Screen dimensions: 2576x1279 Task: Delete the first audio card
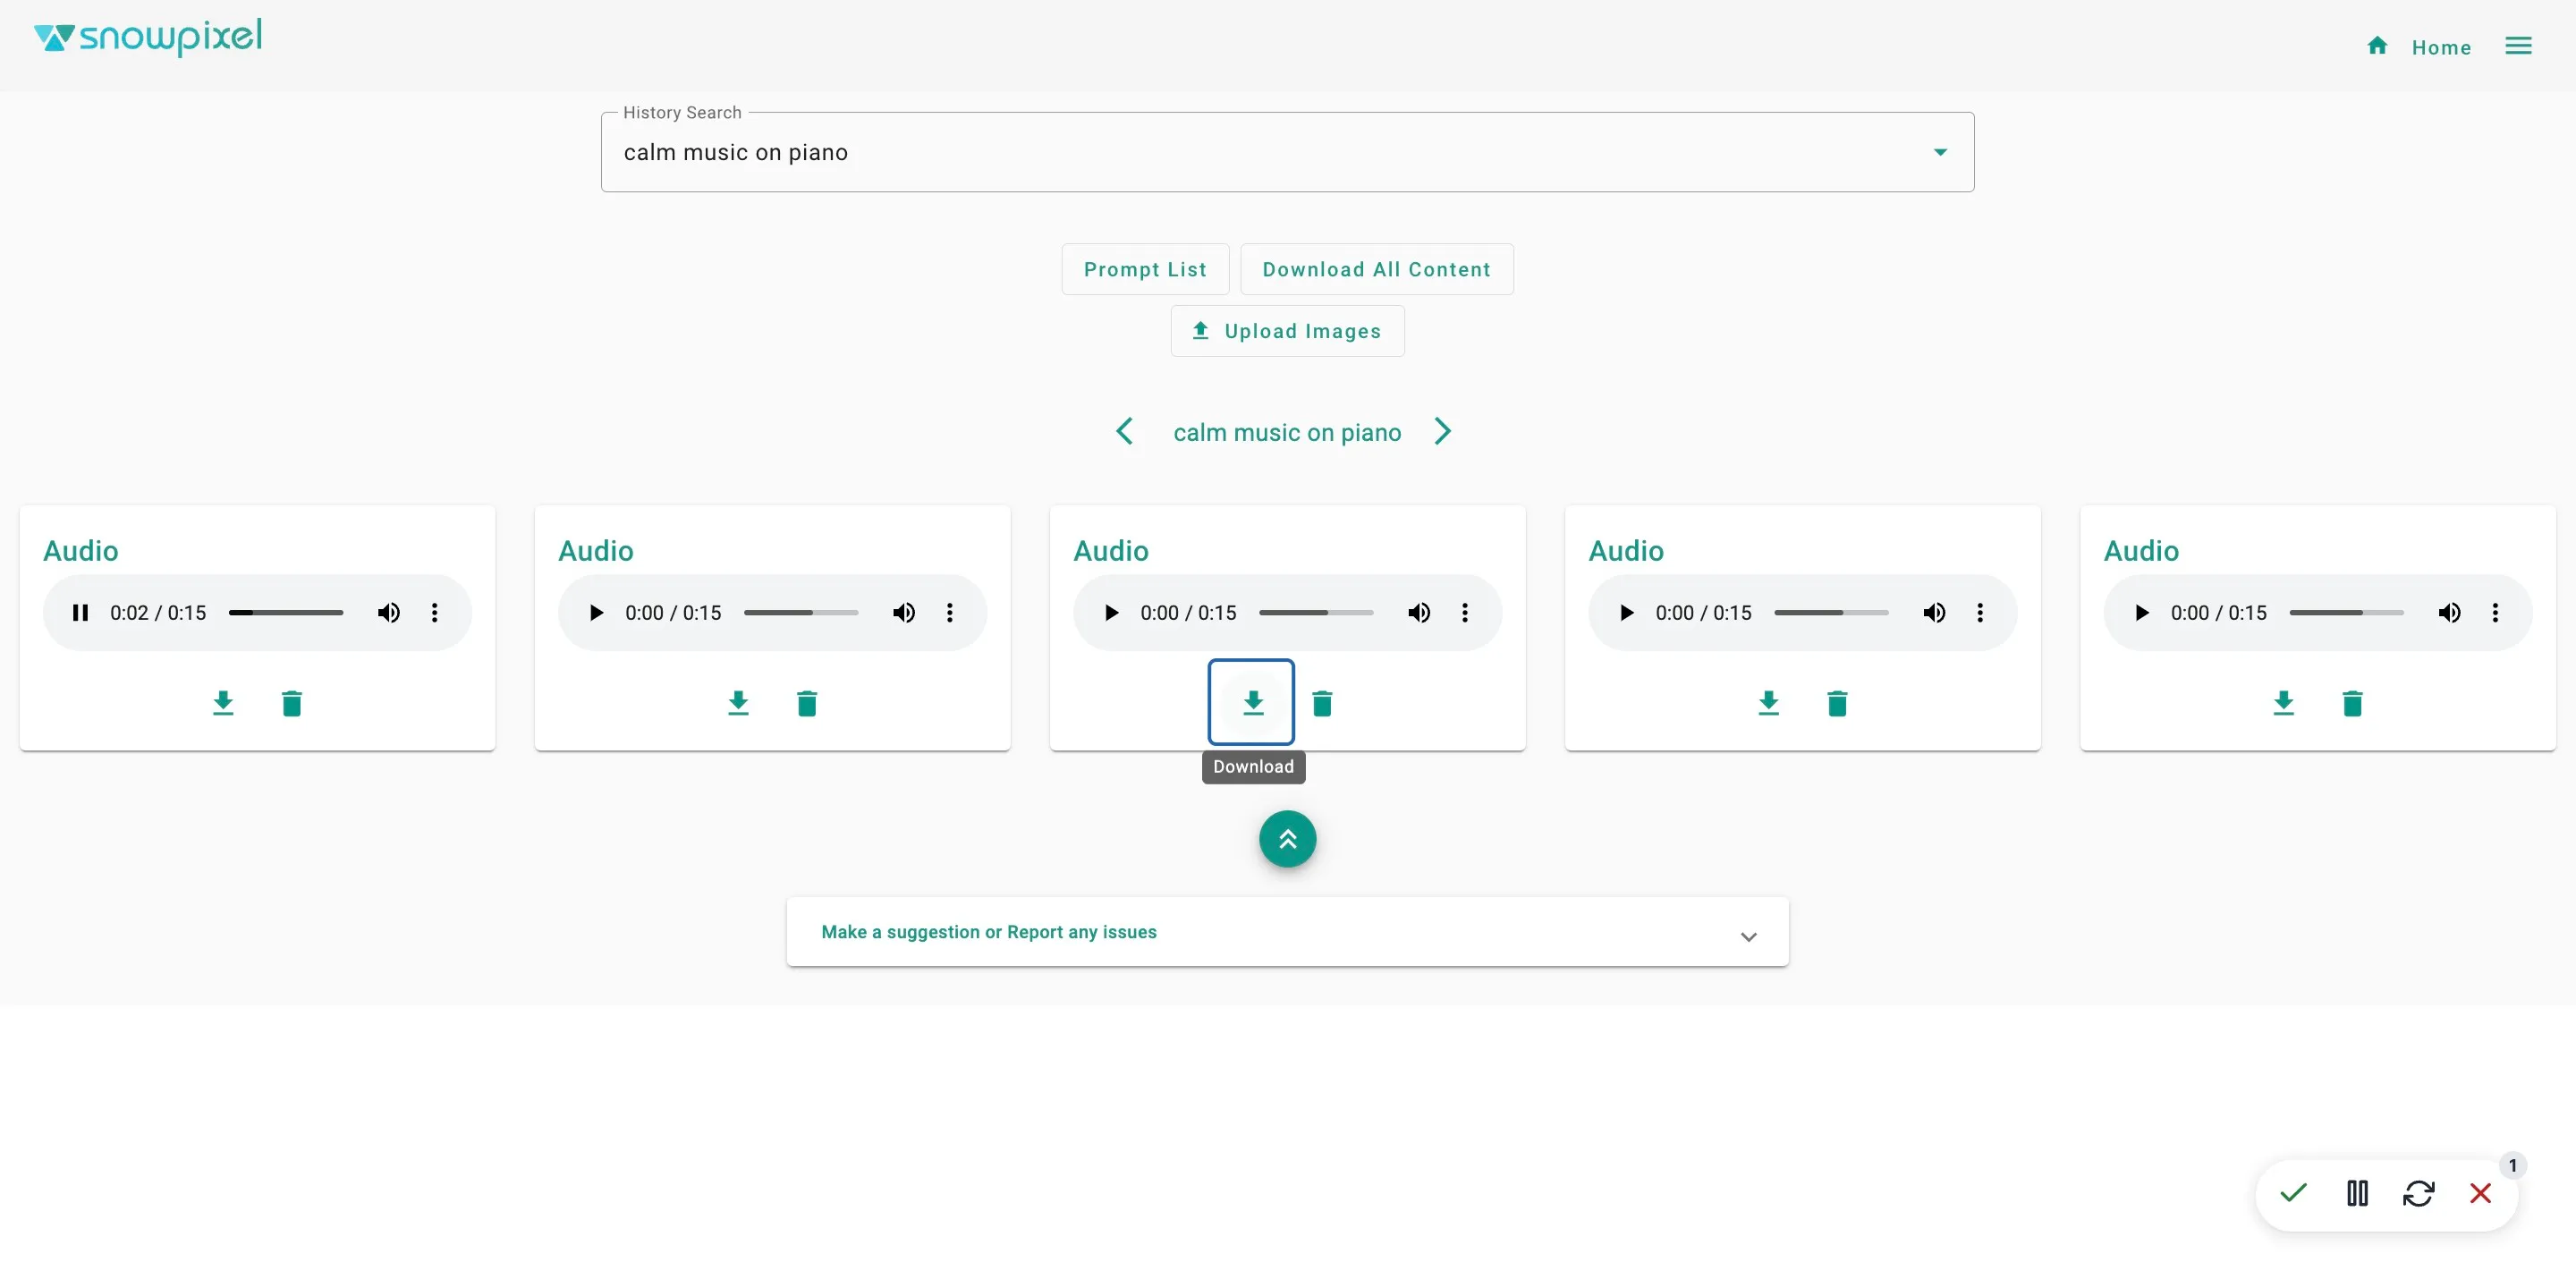pyautogui.click(x=292, y=703)
